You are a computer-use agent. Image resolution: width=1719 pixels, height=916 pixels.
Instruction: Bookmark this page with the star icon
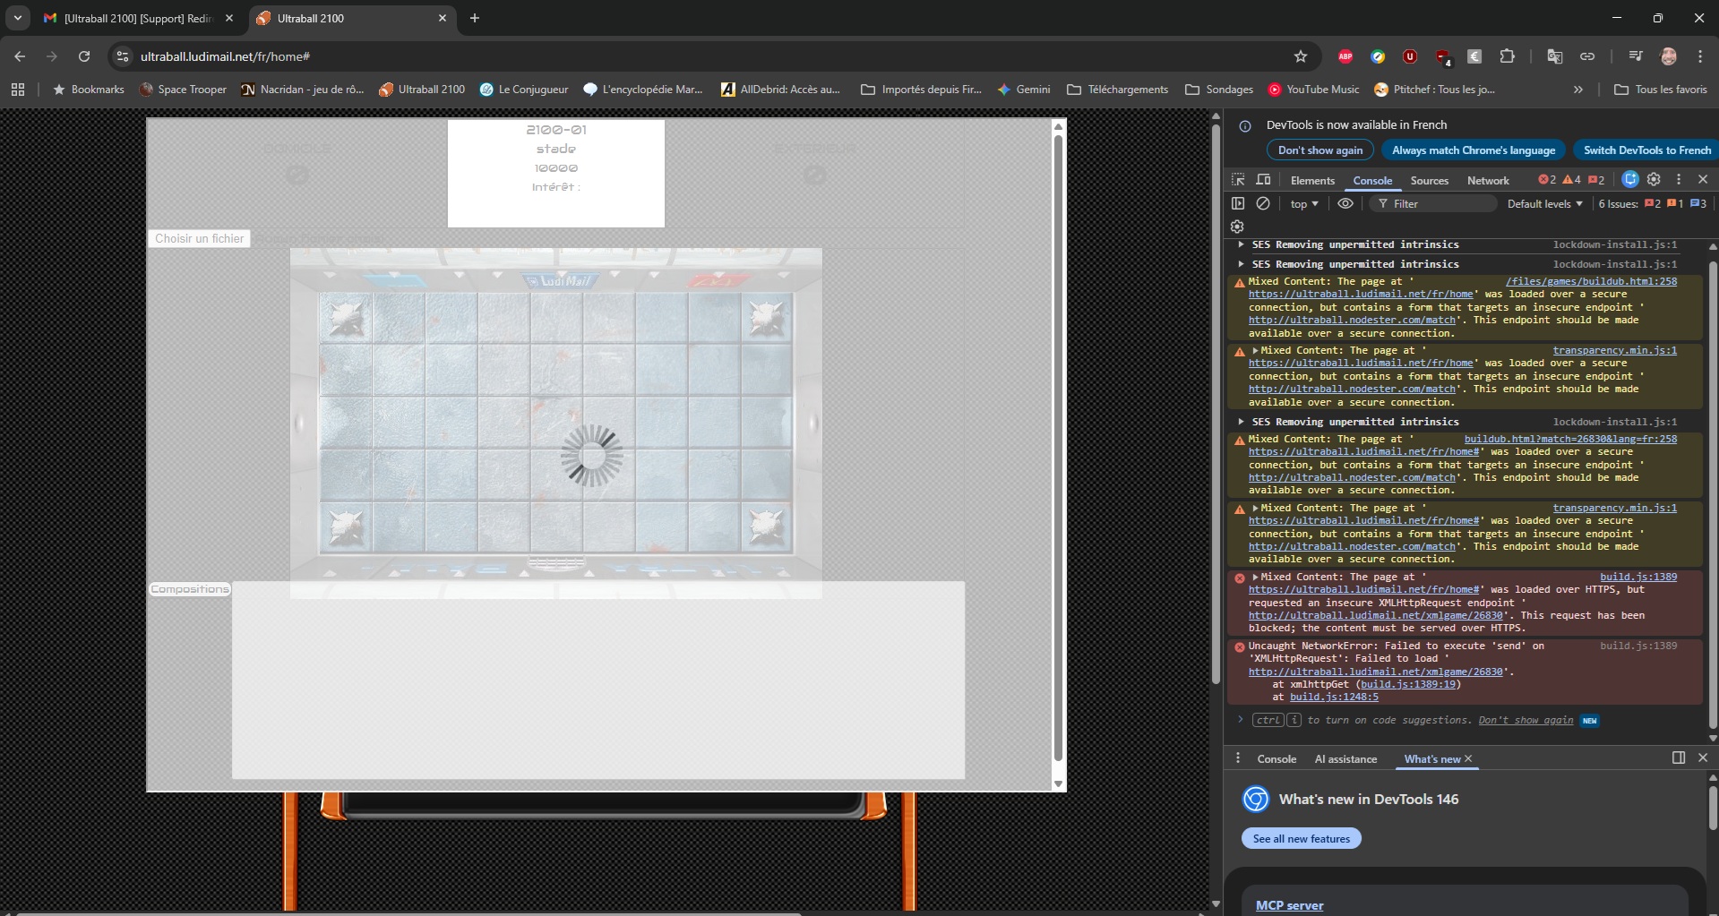[1301, 56]
